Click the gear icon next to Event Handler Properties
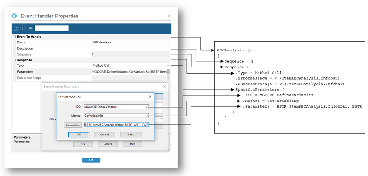368x176 pixels. (14, 16)
